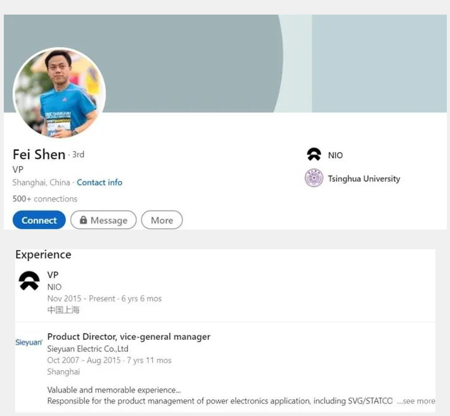The image size is (450, 416).
Task: Open the More options dropdown
Action: point(162,220)
